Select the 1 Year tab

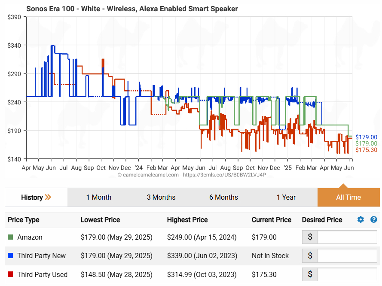coord(286,198)
